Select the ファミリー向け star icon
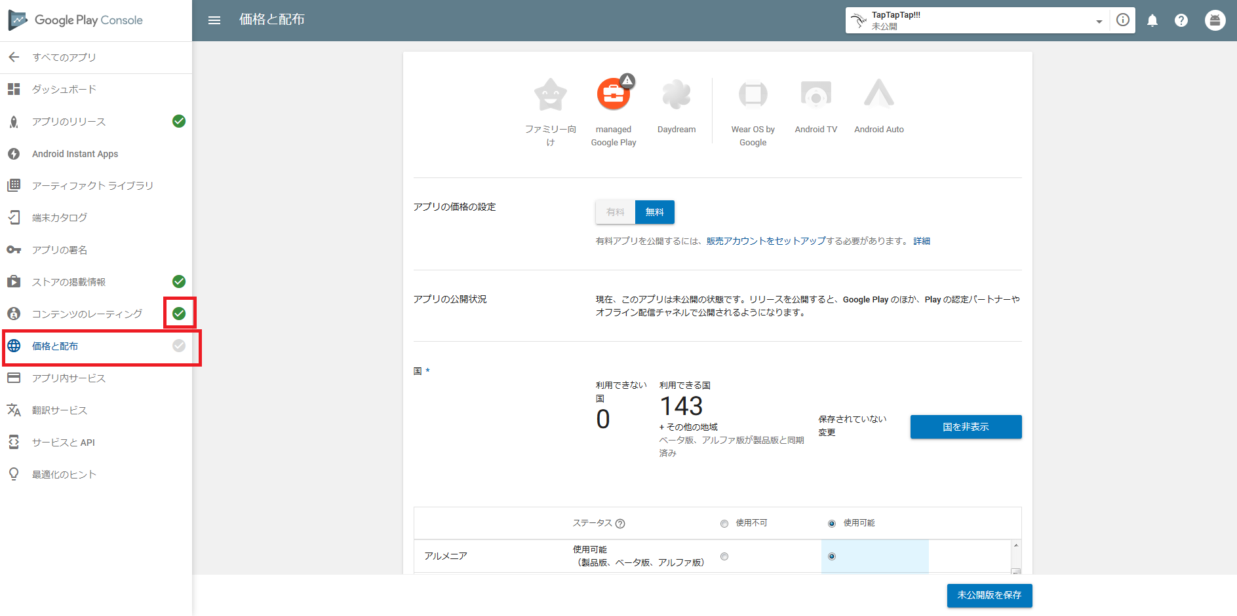The image size is (1237, 616). pos(551,95)
